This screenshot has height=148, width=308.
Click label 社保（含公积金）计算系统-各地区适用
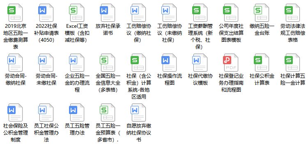point(139,86)
